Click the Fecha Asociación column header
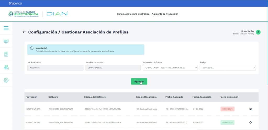 (202, 97)
